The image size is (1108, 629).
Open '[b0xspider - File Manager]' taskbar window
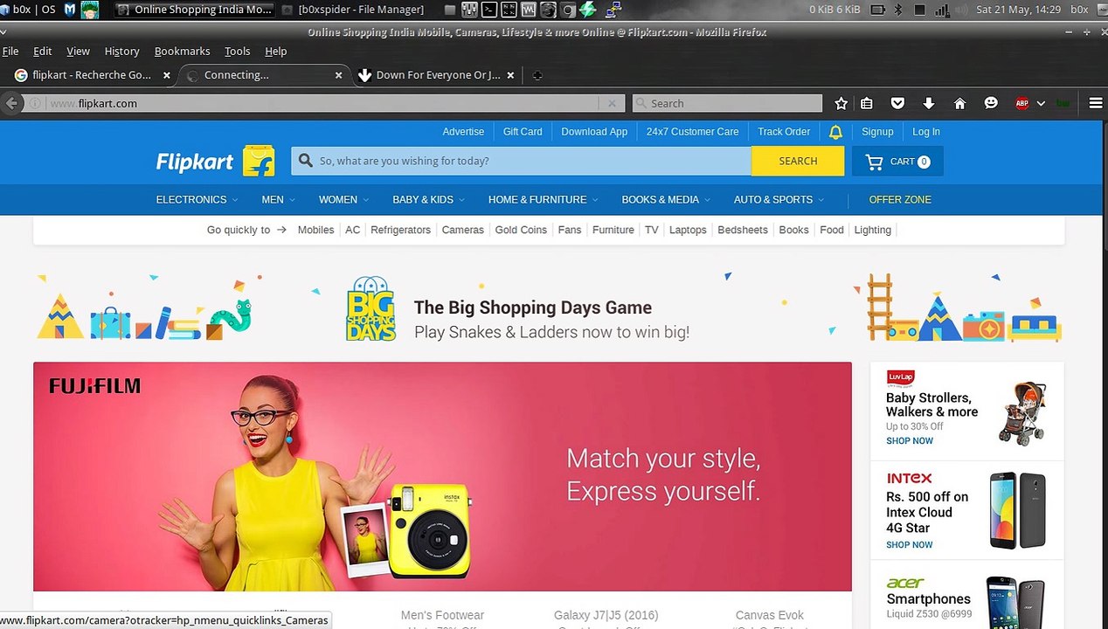coord(353,10)
